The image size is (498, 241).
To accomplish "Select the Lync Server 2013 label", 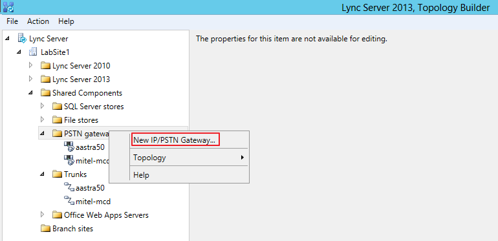I will coord(81,79).
